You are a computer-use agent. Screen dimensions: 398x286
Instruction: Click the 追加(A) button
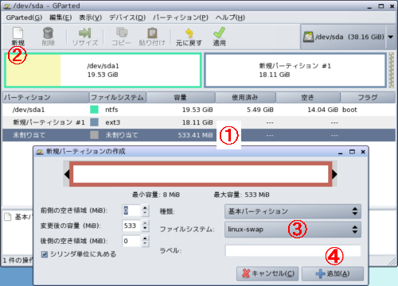(333, 273)
